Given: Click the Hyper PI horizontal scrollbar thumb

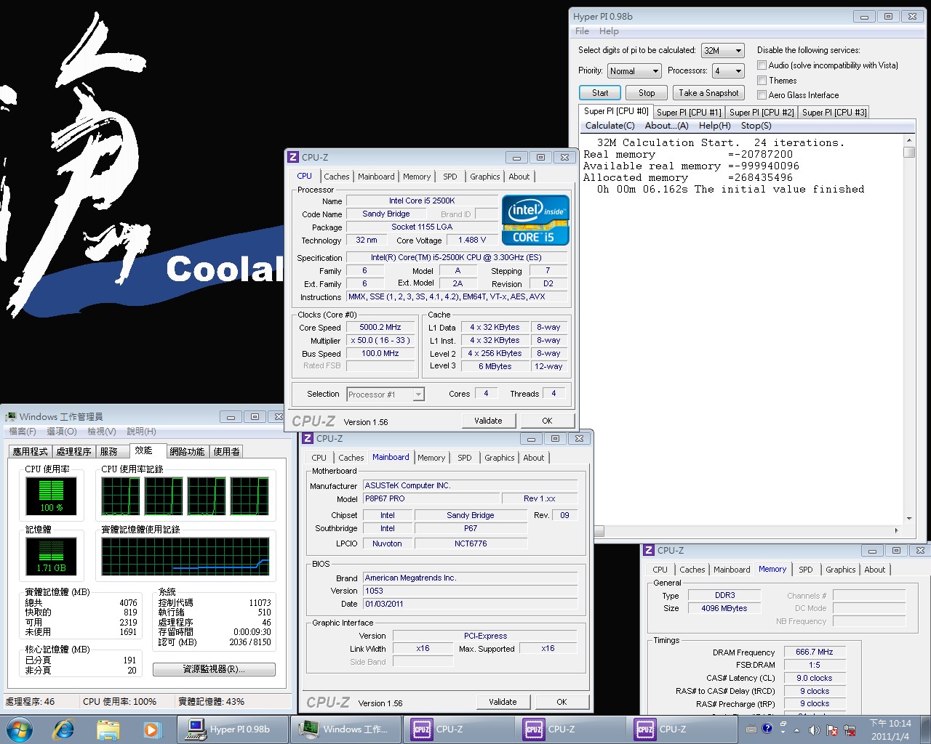Looking at the screenshot, I should 599,531.
